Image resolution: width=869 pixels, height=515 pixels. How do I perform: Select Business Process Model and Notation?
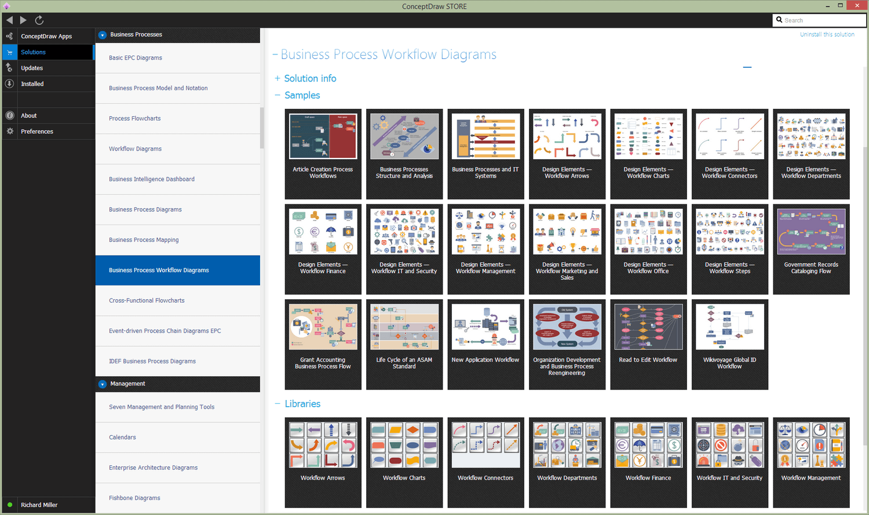pyautogui.click(x=178, y=89)
